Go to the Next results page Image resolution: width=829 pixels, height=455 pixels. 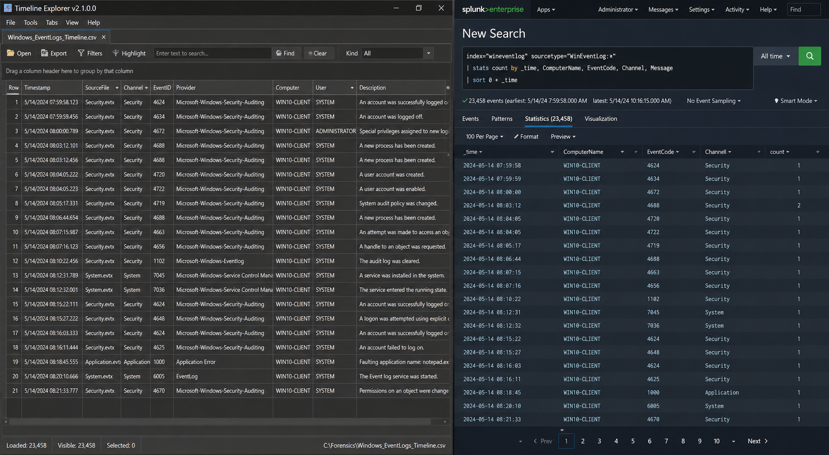pos(757,441)
